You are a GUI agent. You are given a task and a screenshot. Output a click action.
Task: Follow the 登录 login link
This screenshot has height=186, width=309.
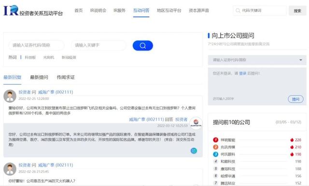tap(242, 73)
